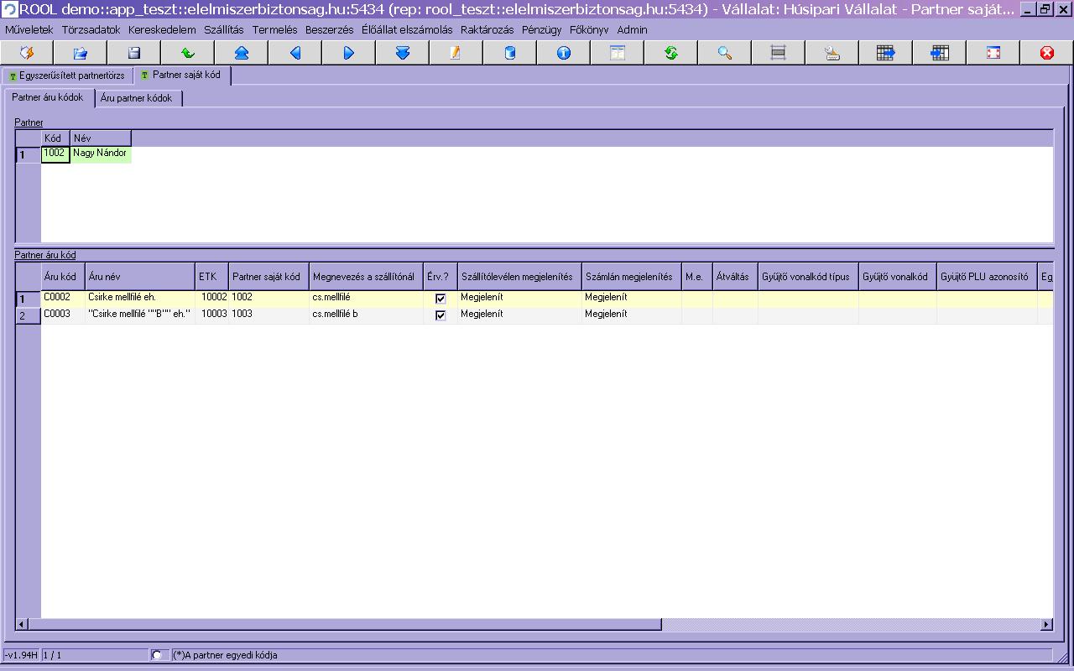1074x671 pixels.
Task: Open the Törzsadatok menu
Action: (91, 29)
